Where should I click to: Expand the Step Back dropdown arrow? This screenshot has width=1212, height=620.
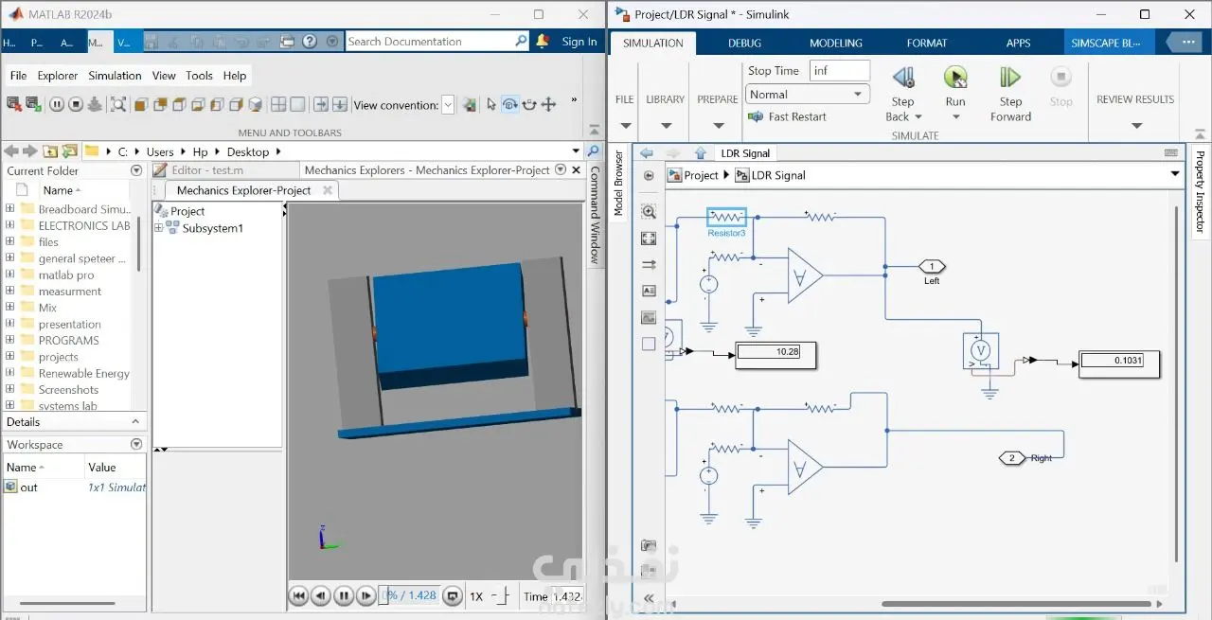[x=918, y=117]
